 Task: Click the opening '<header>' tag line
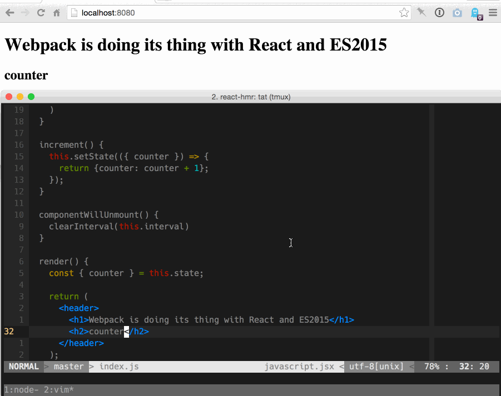79,308
